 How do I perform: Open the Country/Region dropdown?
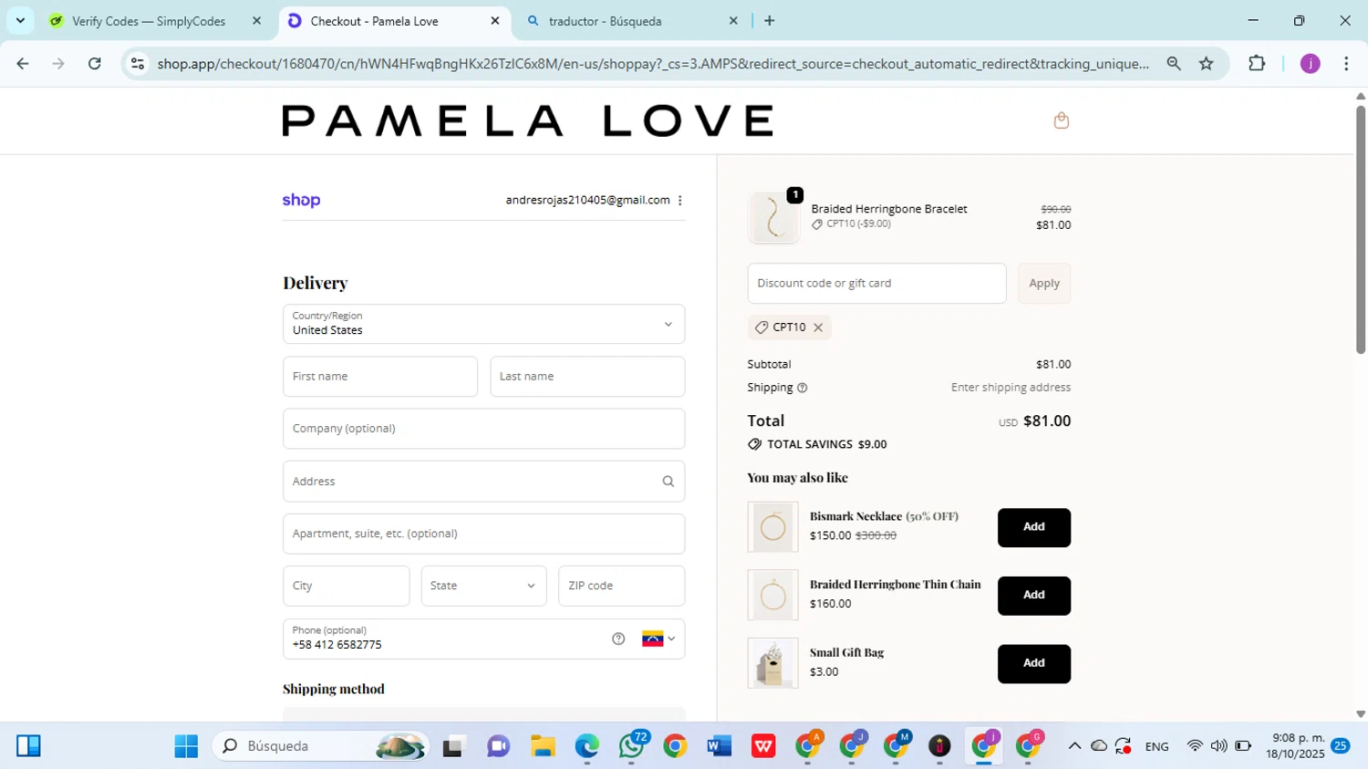pyautogui.click(x=483, y=325)
